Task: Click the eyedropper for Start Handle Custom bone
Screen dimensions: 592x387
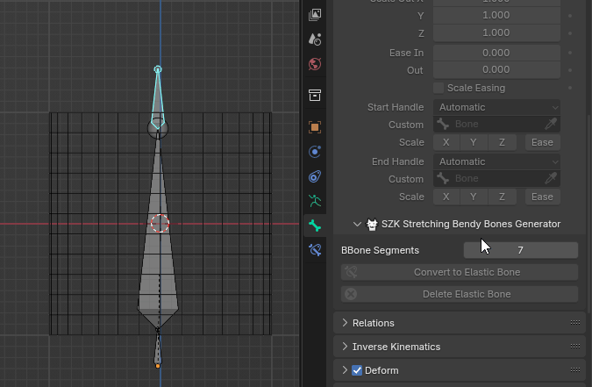Action: coord(551,124)
